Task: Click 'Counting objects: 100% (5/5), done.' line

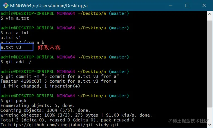Action: coord(45,110)
